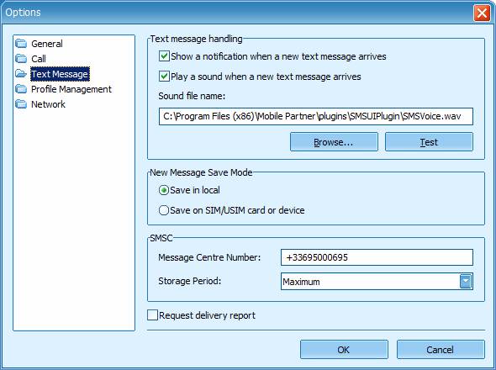Click the Call folder icon
496x370 pixels.
point(21,59)
